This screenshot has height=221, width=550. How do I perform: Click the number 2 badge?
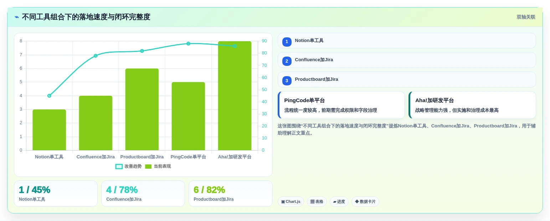(x=287, y=61)
